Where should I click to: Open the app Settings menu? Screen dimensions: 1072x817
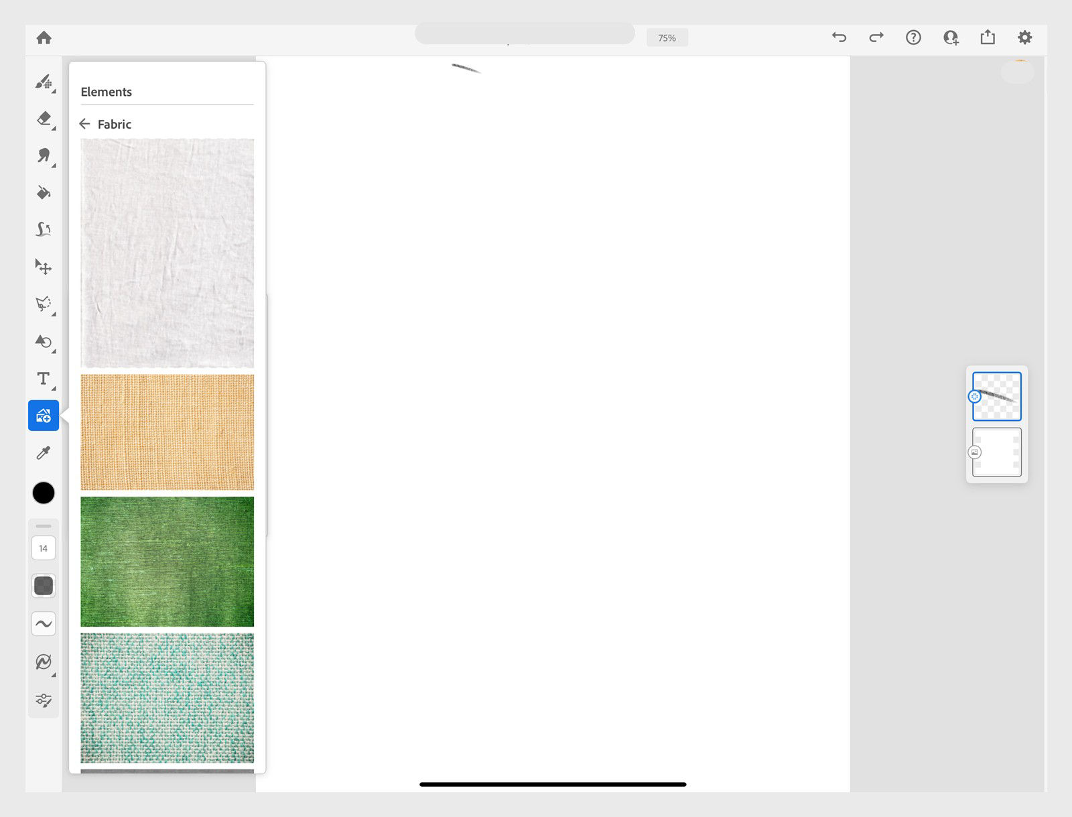click(1024, 38)
